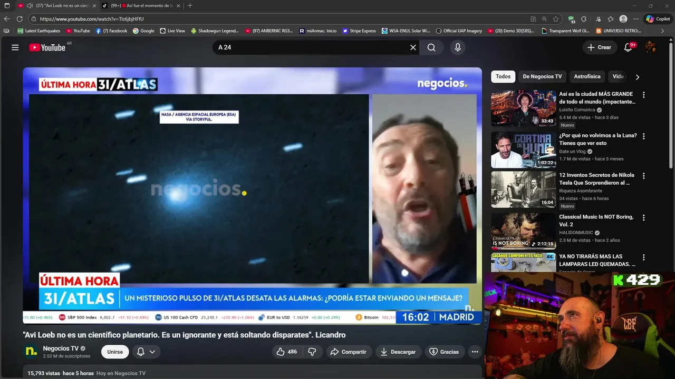Select the Todos chip
Screen dimensions: 675x379
pos(503,76)
